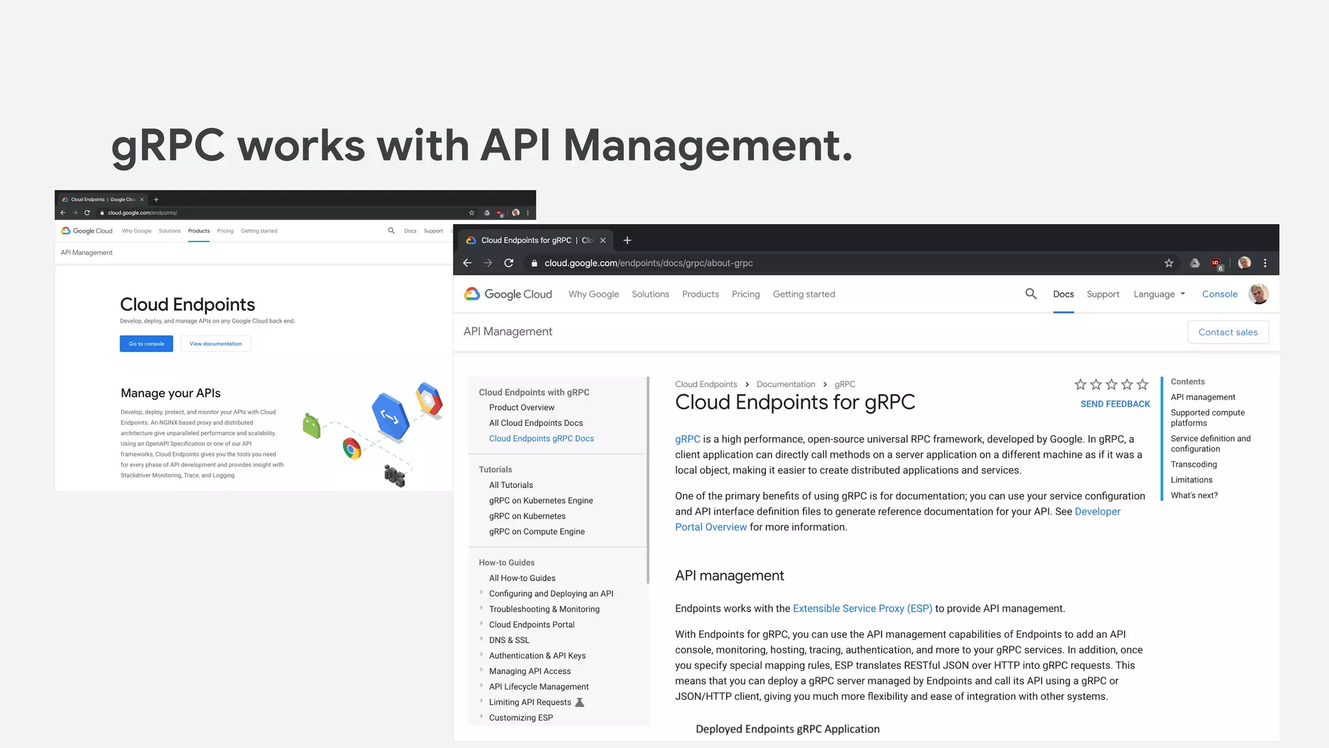The height and width of the screenshot is (748, 1329).
Task: Expand Customizing ESP section
Action: coord(482,717)
